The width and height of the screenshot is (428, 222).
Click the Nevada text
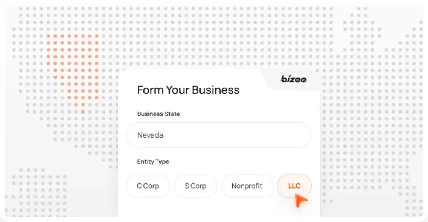pyautogui.click(x=150, y=135)
